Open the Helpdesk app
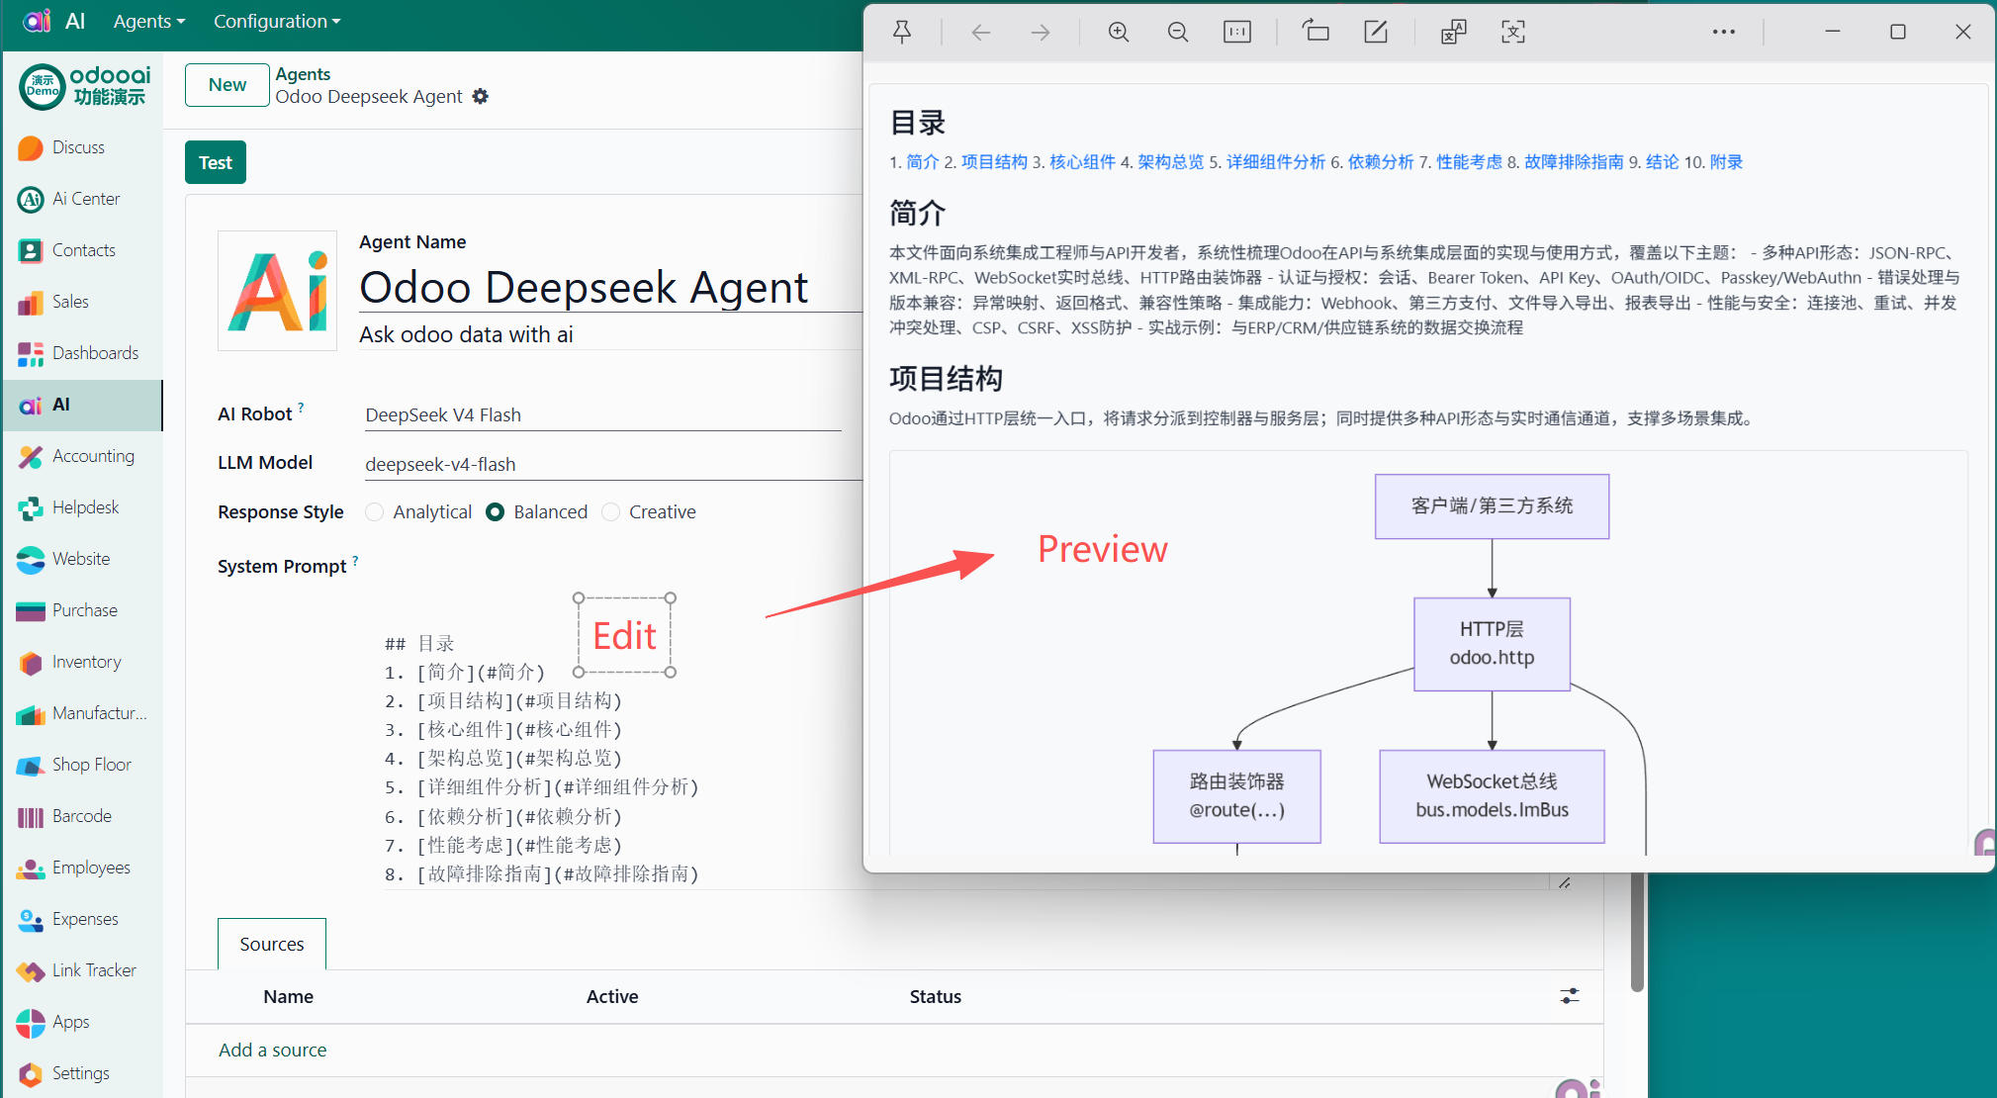Image resolution: width=1997 pixels, height=1098 pixels. [x=82, y=507]
